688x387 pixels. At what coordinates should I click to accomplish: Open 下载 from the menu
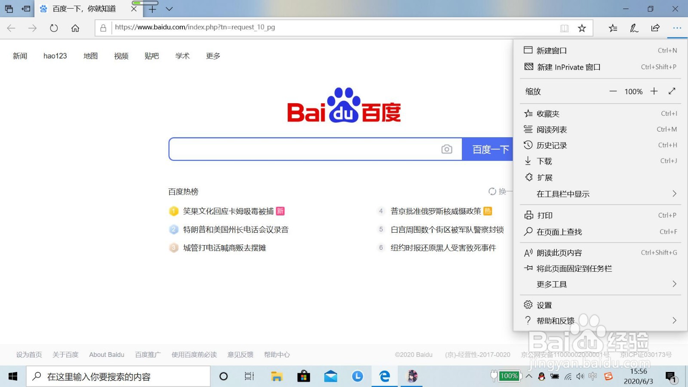[600, 161]
